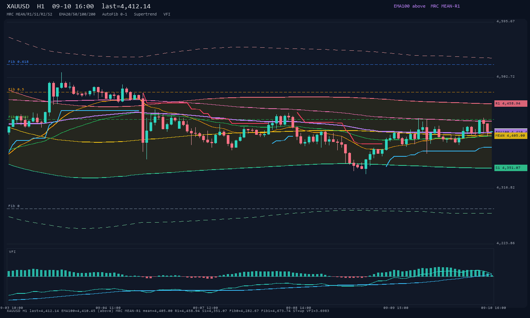Click the 4,223.86 price axis label
The width and height of the screenshot is (530, 318).
(506, 243)
